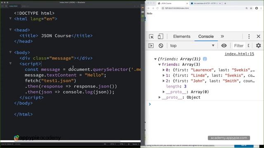264x148 pixels.
Task: Open the browser profile avatar
Action: pos(257,8)
